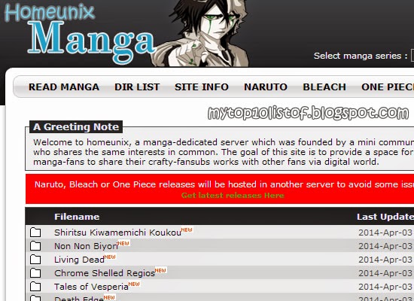Viewport: 414px width, 301px height.
Task: Go to the DIR LIST menu item
Action: coord(137,87)
